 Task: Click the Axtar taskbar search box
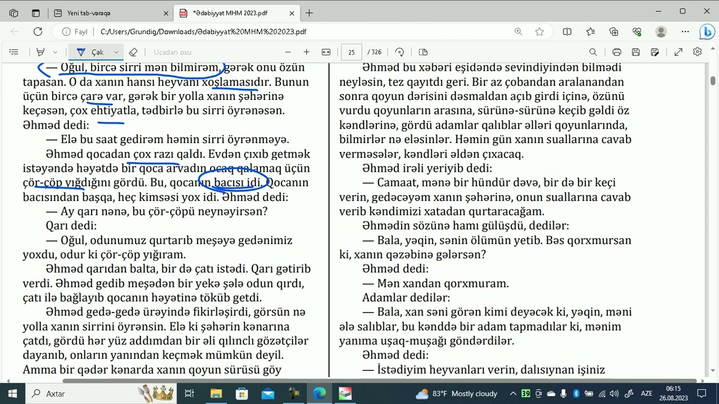(102, 393)
